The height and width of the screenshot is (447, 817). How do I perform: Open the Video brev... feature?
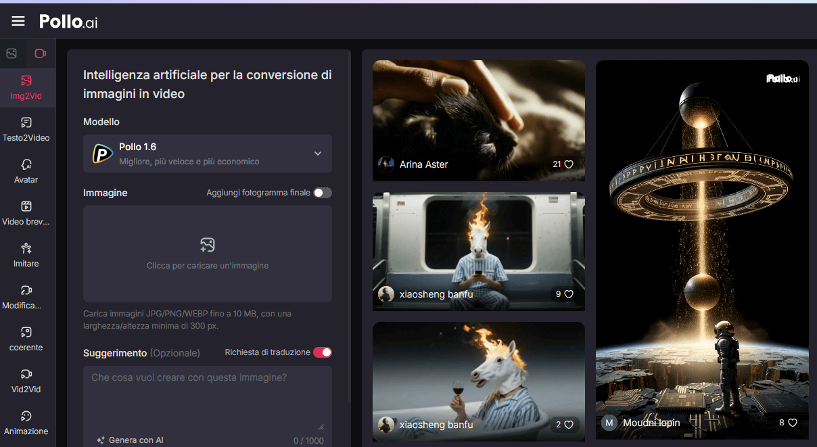[27, 214]
